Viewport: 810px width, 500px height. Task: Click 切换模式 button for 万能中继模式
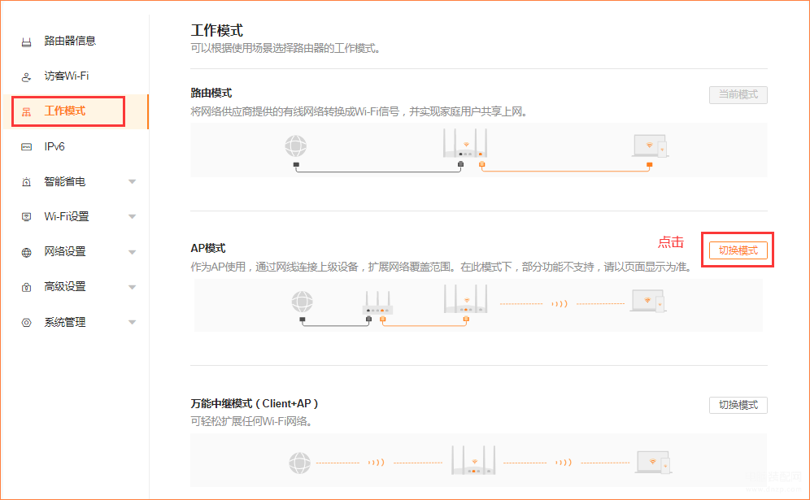tap(738, 406)
